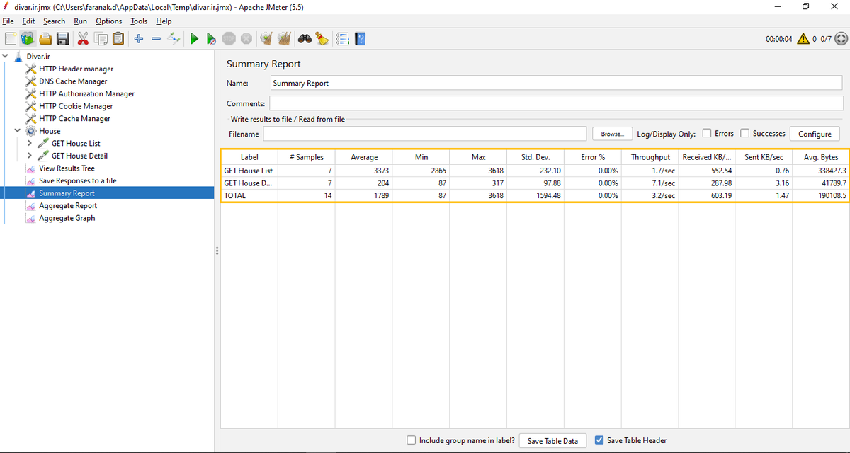
Task: Clear current results with gear-broom icon
Action: pos(266,39)
